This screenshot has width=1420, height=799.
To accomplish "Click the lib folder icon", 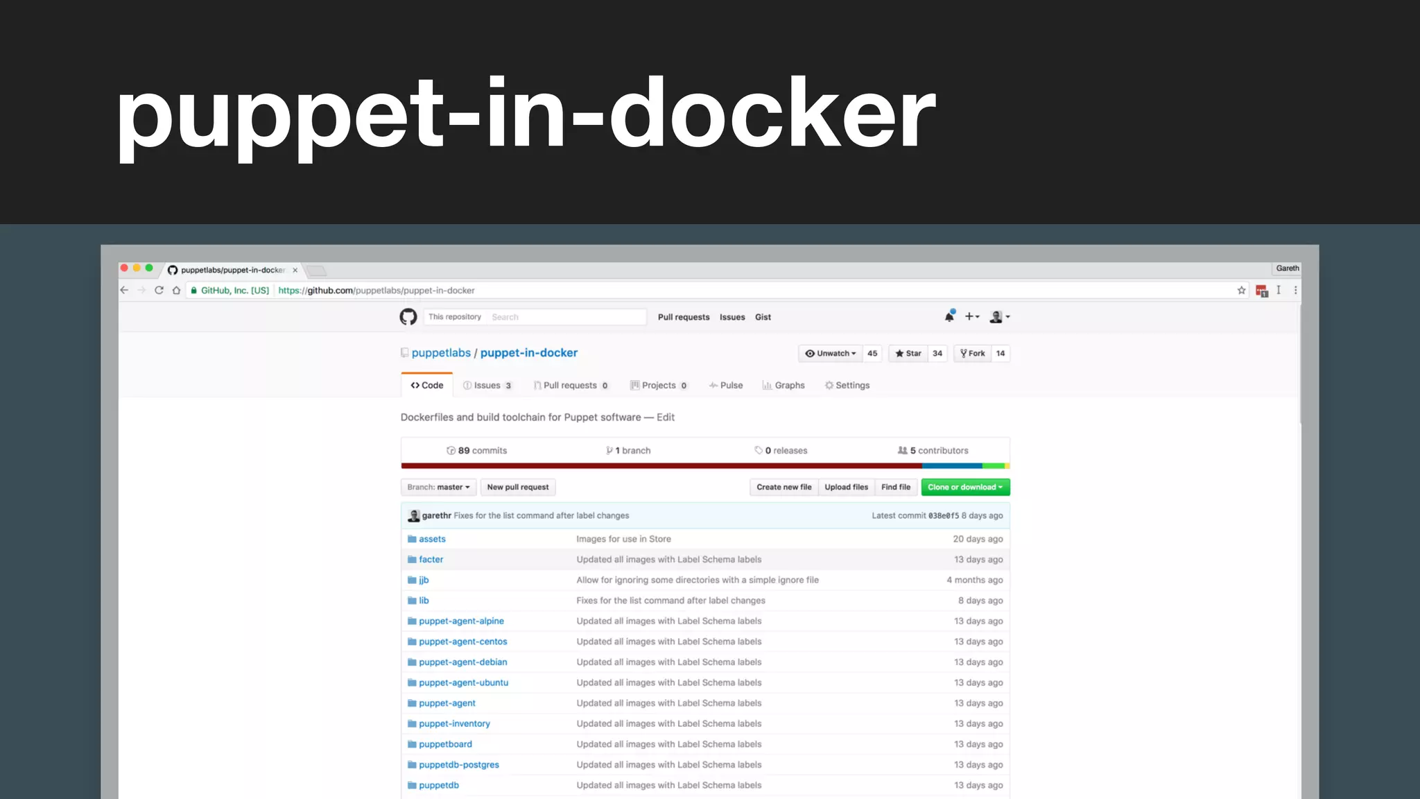I will coord(412,601).
